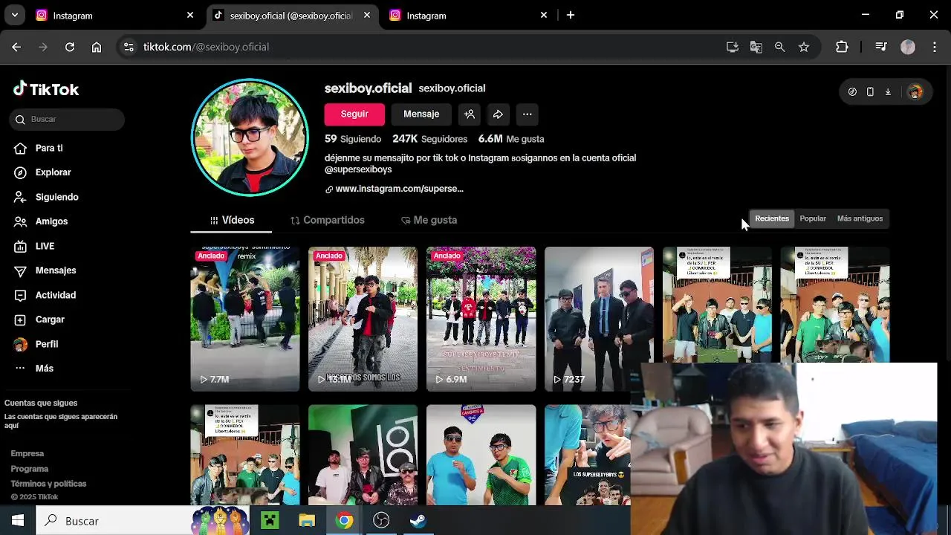Click the 247K Seguidores count
The width and height of the screenshot is (951, 535).
pos(430,139)
